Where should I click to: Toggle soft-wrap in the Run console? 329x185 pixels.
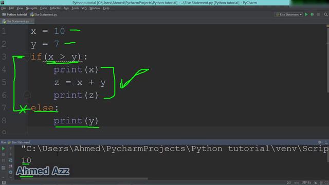pyautogui.click(x=10, y=160)
